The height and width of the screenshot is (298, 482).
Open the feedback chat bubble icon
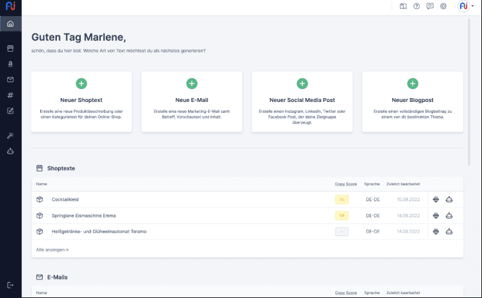(430, 6)
